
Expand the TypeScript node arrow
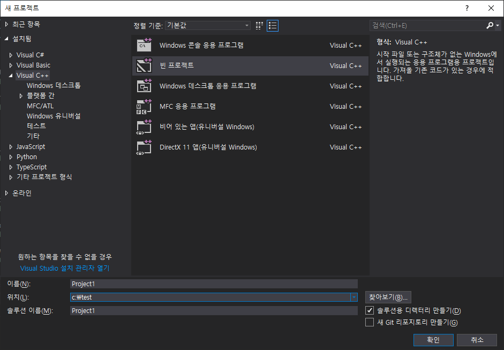(11, 167)
